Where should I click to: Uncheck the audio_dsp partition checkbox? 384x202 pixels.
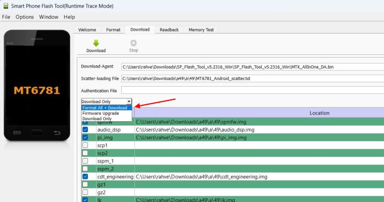[85, 130]
